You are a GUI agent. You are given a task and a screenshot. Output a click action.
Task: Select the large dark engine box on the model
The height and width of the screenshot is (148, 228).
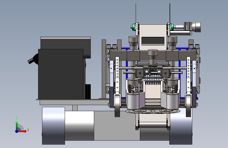(x=61, y=74)
